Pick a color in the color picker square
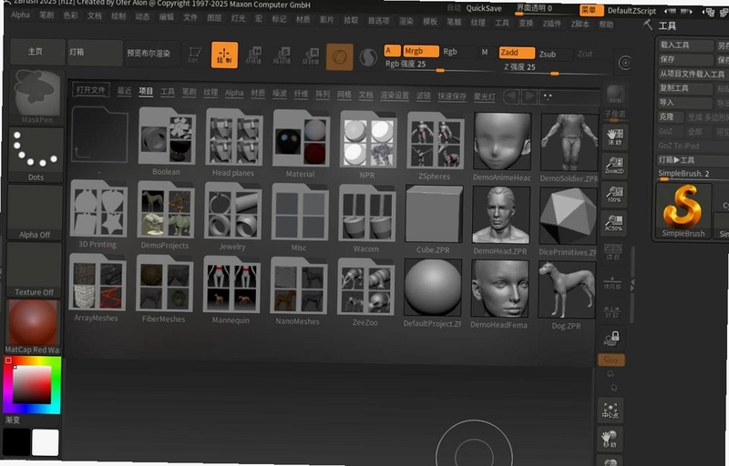The image size is (729, 466). [32, 385]
